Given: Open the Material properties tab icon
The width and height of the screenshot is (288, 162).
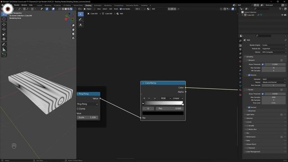Looking at the screenshot, I should (240, 90).
